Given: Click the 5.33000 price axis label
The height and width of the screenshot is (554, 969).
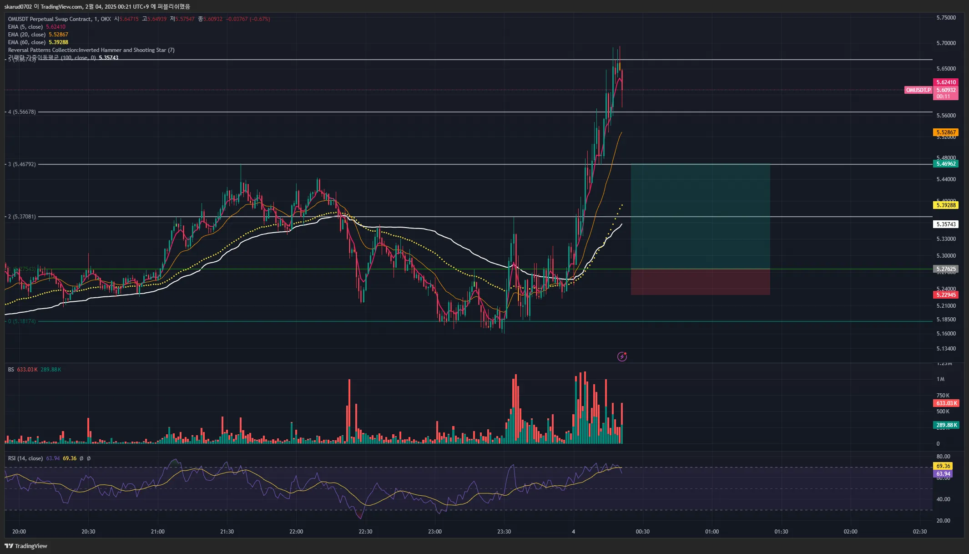Looking at the screenshot, I should 946,239.
